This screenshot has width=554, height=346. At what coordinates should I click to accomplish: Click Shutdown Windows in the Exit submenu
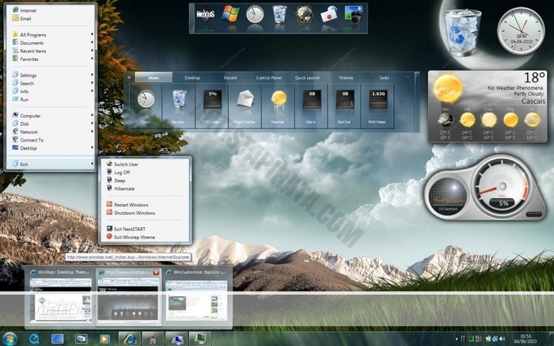pos(146,213)
